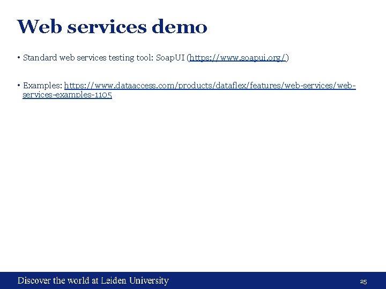The width and height of the screenshot is (386, 289).
Task: Click 'Discover the world at Leiden University' footer
Action: tap(93, 280)
